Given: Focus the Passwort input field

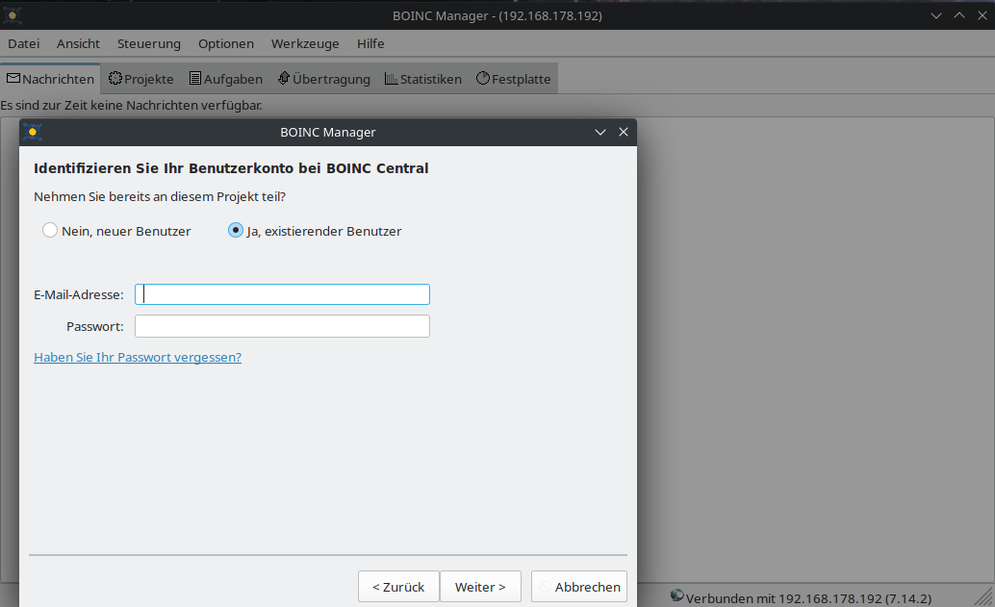Looking at the screenshot, I should 282,326.
